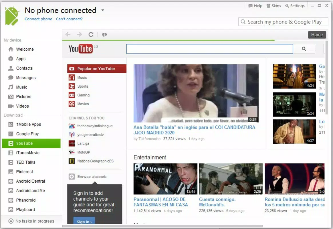
Task: Click the Browse channels plus icon
Action: pyautogui.click(x=72, y=177)
